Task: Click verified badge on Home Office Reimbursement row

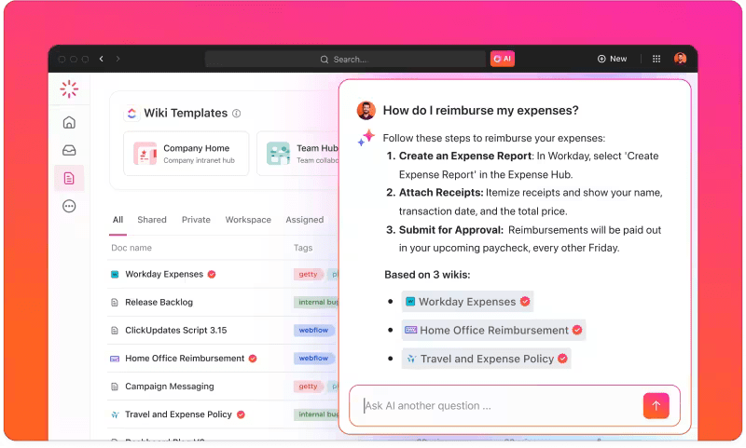Action: tap(253, 359)
